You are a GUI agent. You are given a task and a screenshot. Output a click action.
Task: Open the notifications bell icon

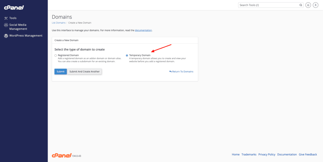tap(308, 5)
